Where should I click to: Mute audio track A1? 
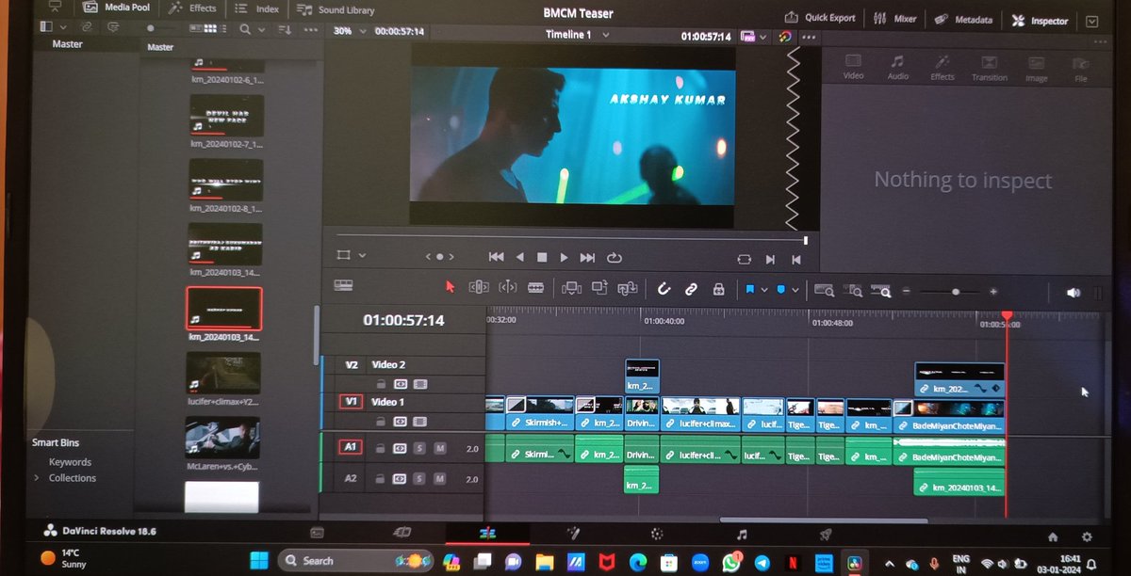pos(439,449)
